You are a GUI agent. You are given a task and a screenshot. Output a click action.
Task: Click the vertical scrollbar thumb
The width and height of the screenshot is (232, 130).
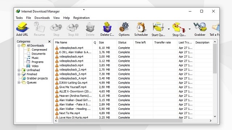click(x=215, y=58)
